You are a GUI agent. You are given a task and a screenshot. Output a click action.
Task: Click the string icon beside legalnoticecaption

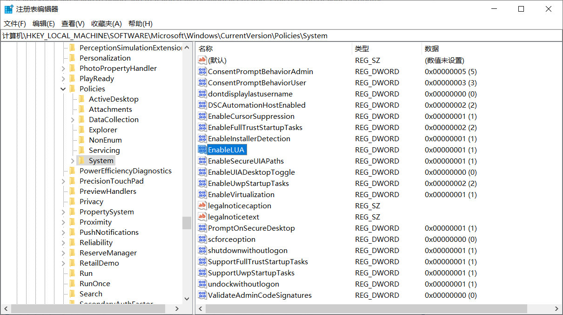[x=202, y=205]
